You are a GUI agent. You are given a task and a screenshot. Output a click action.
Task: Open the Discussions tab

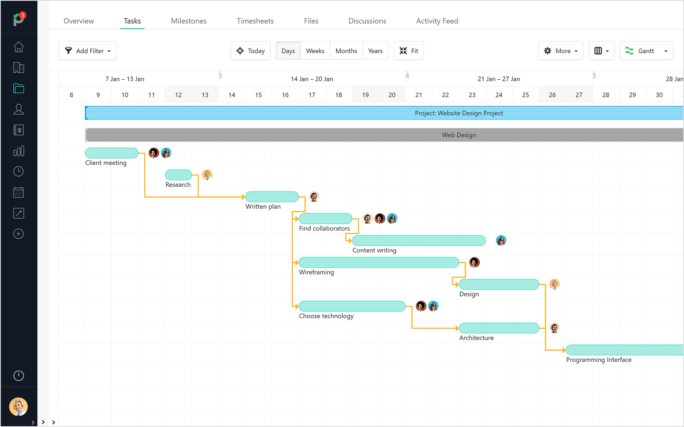(367, 21)
